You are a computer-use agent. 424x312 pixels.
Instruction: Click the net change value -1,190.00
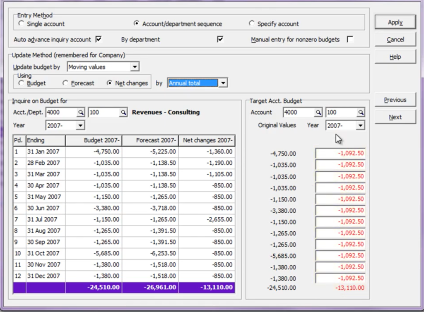(219, 163)
